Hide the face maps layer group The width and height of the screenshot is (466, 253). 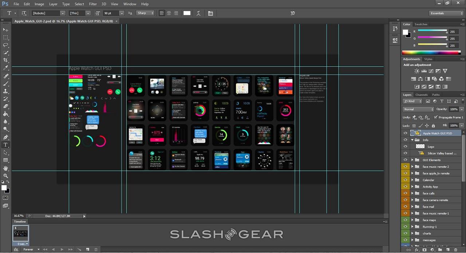point(405,220)
